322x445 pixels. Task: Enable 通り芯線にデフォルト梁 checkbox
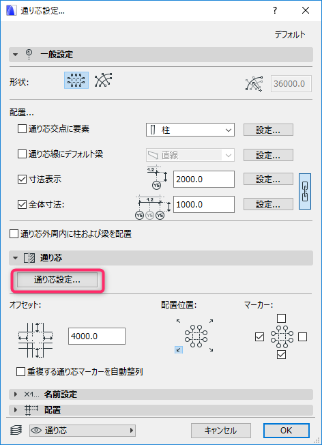coord(22,154)
